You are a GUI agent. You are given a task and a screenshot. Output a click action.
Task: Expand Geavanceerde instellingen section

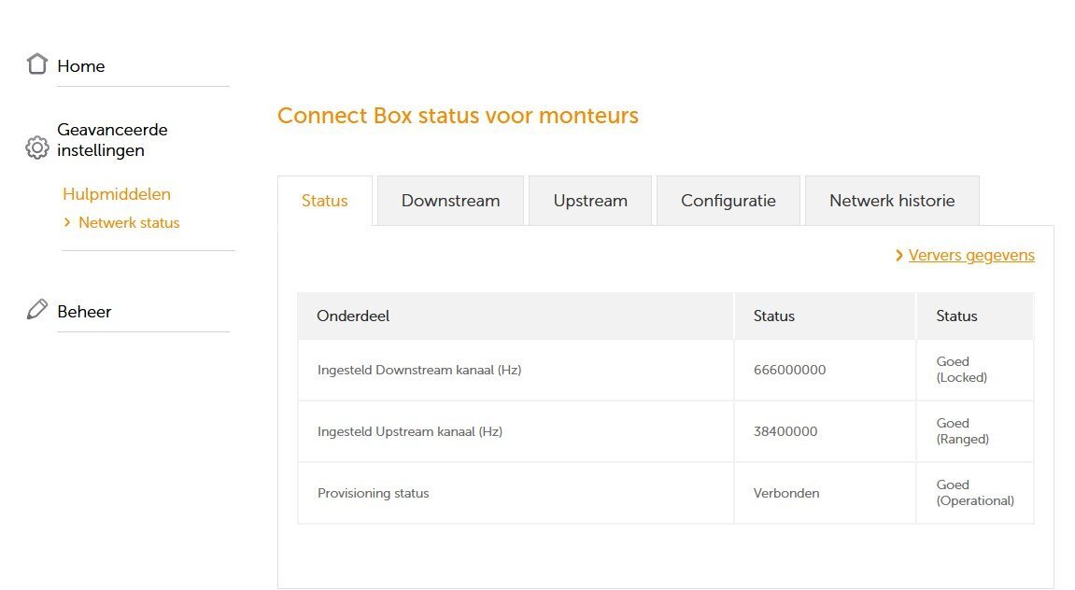(x=112, y=140)
